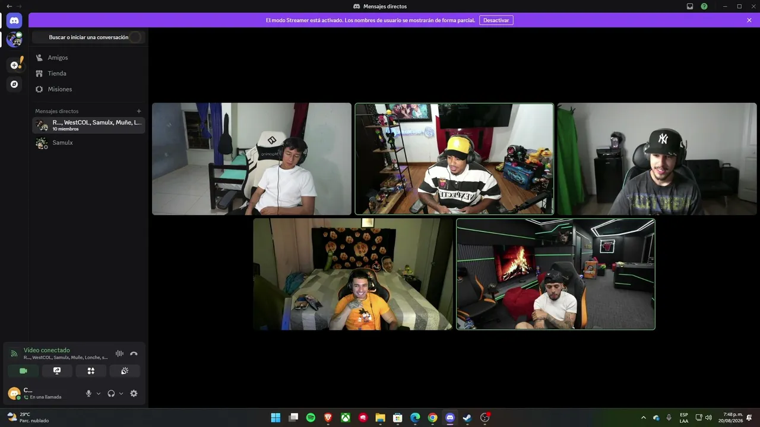
Task: Open the user avatar profile panel
Action: tap(14, 393)
